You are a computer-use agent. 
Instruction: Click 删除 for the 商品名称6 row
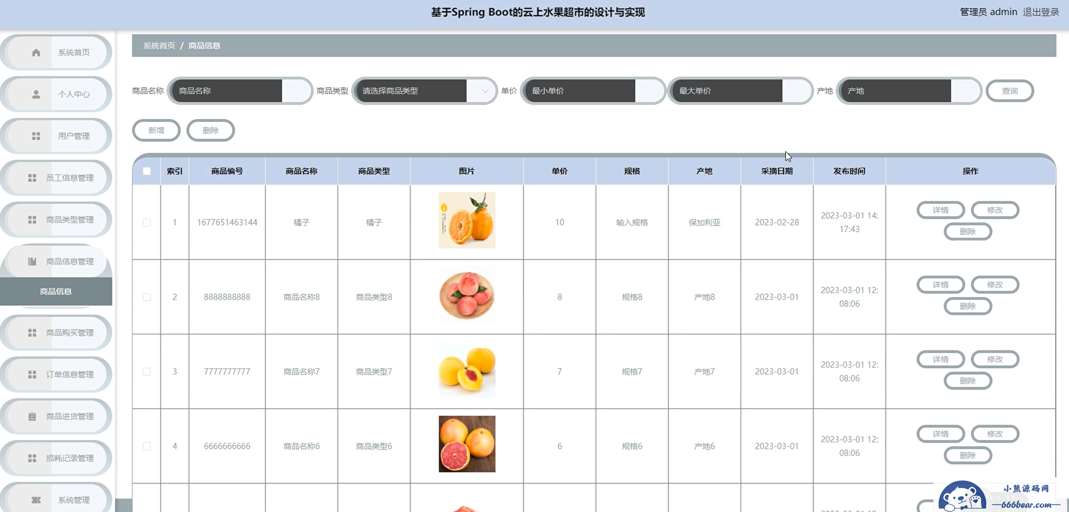tap(968, 456)
